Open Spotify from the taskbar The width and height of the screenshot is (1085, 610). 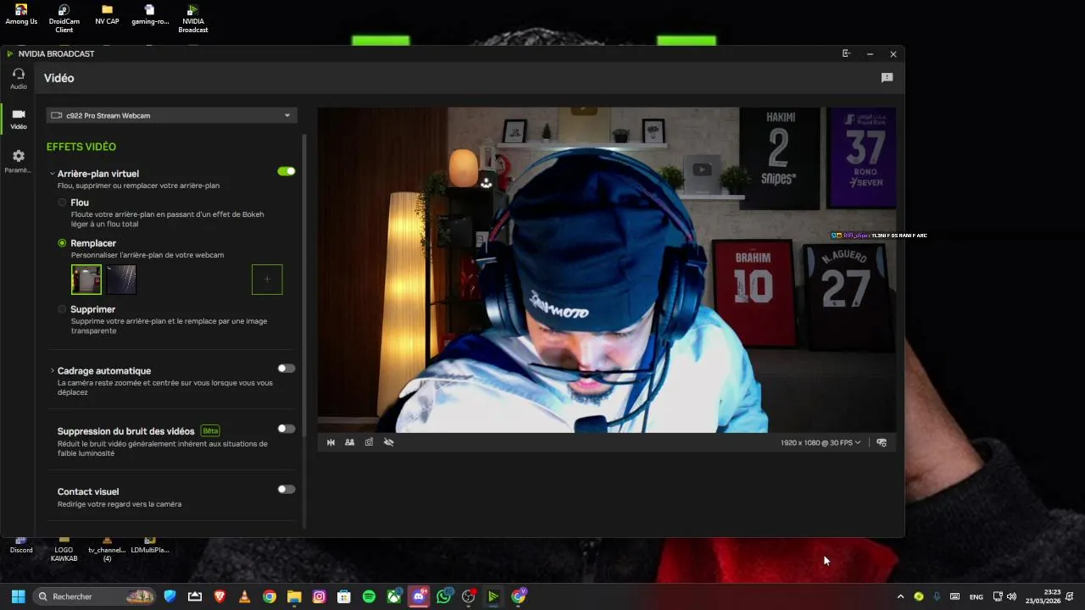(x=369, y=596)
